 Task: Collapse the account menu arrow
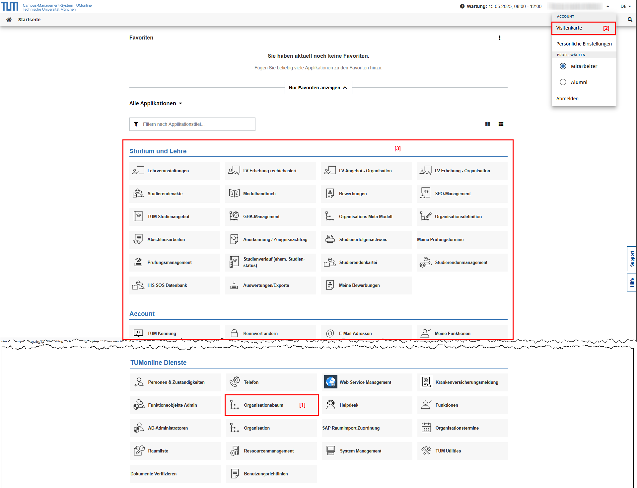coord(607,6)
